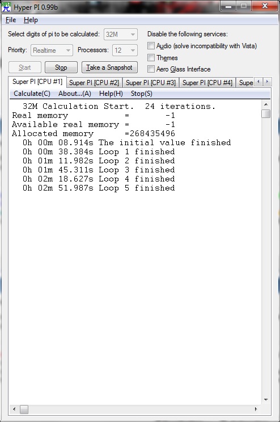The width and height of the screenshot is (280, 422).
Task: Click the '32M Calculation Start' line
Action: pyautogui.click(x=119, y=106)
